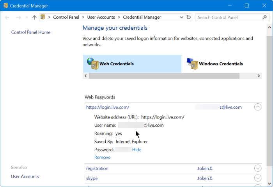
Task: Expand the skype credential entry
Action: 258,178
